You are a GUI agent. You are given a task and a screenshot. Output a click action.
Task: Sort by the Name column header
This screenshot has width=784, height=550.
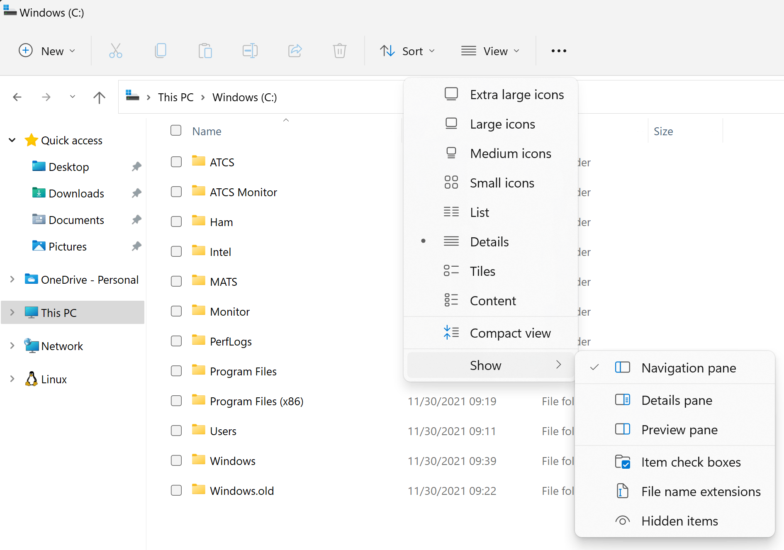pyautogui.click(x=207, y=131)
